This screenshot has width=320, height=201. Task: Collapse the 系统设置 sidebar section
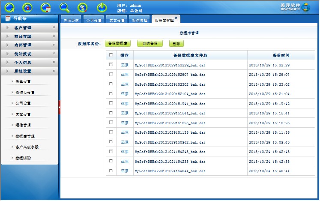[29, 71]
